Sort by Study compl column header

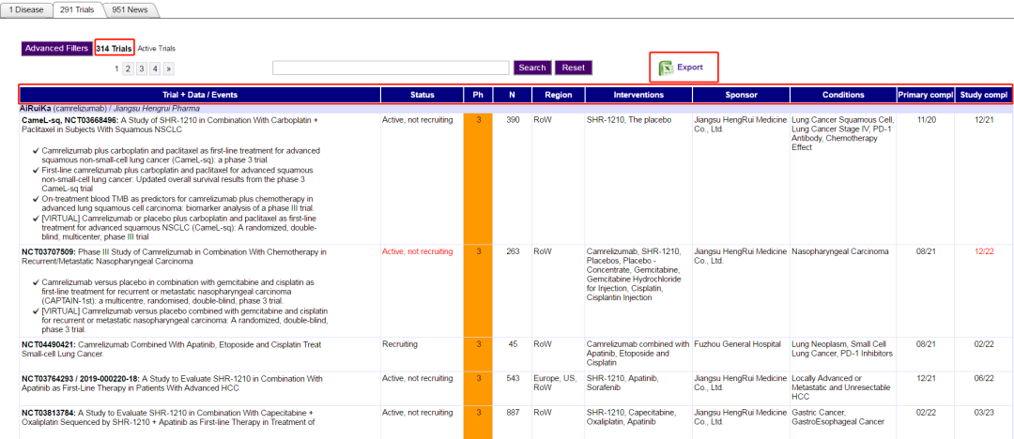pos(984,95)
